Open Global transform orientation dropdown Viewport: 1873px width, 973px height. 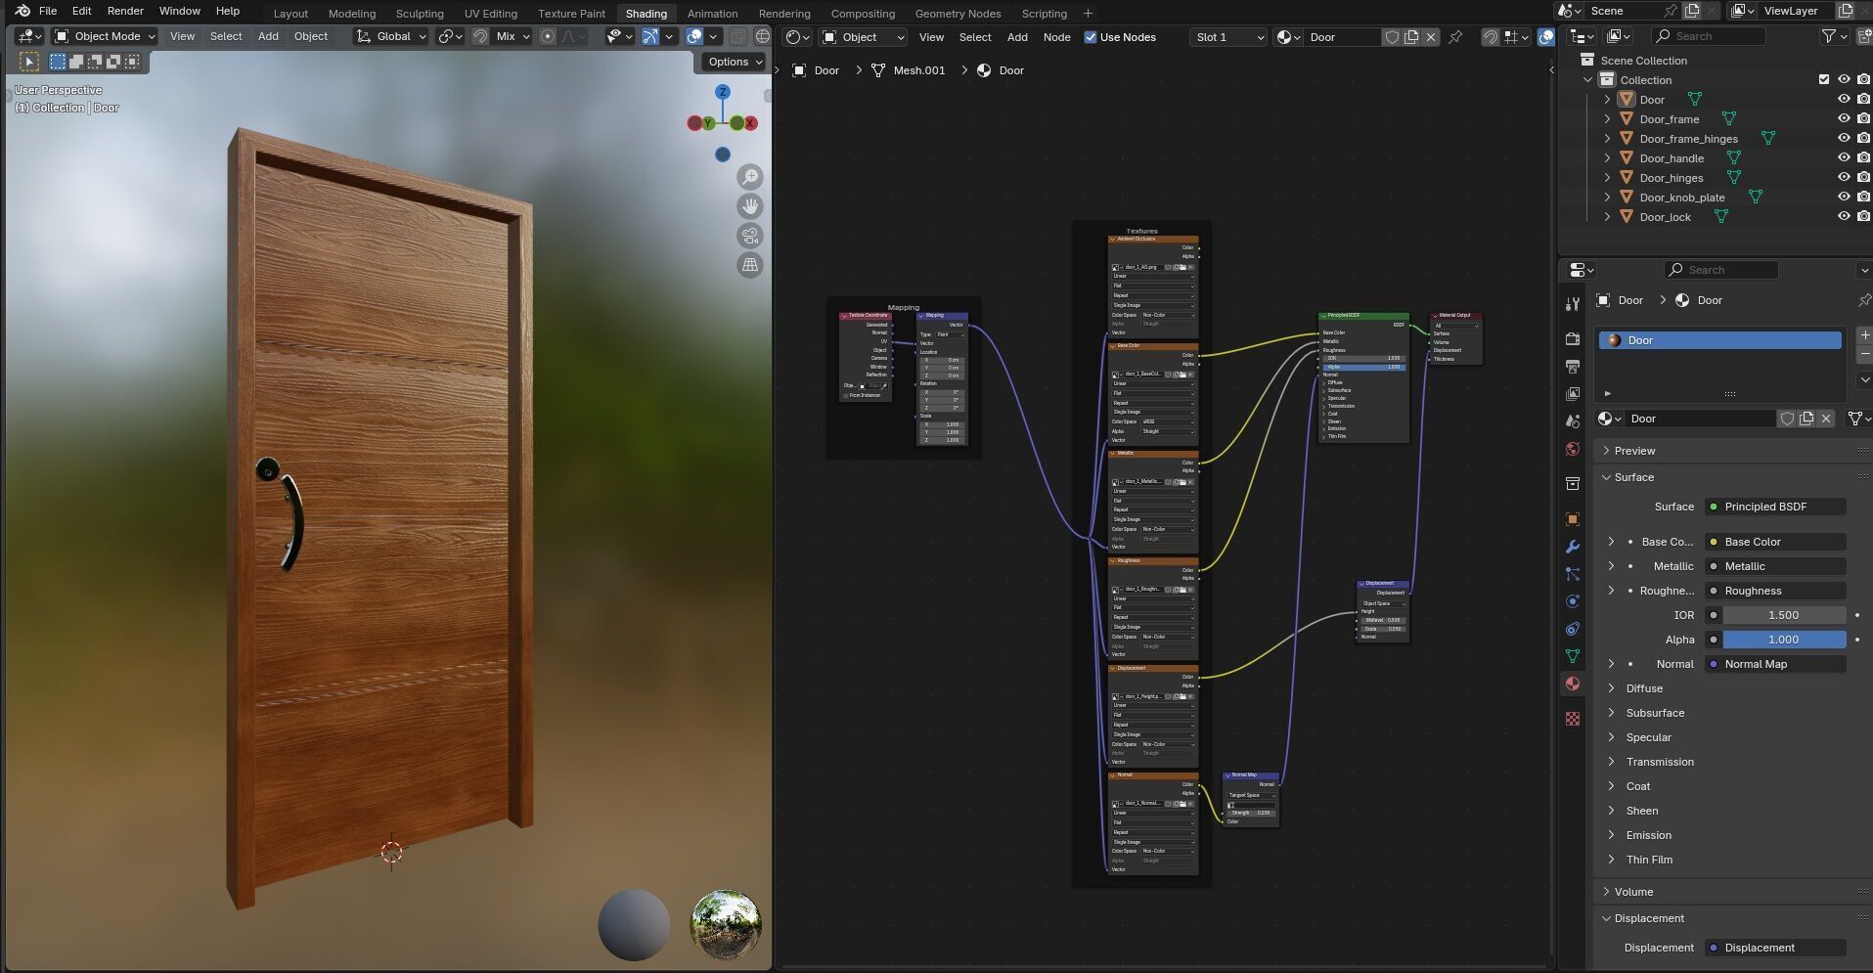391,36
